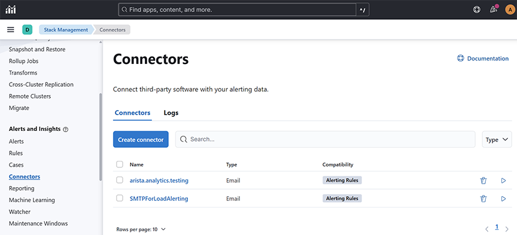Open the Documentation link
This screenshot has width=517, height=235.
click(483, 59)
